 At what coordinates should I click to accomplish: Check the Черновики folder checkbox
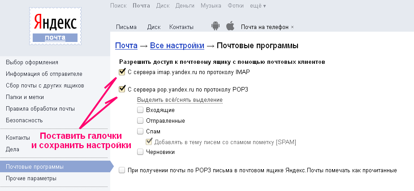pyautogui.click(x=140, y=152)
